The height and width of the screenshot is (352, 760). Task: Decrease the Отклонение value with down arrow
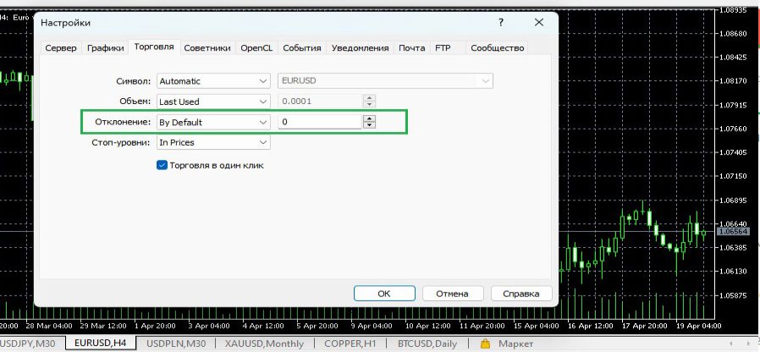(369, 125)
